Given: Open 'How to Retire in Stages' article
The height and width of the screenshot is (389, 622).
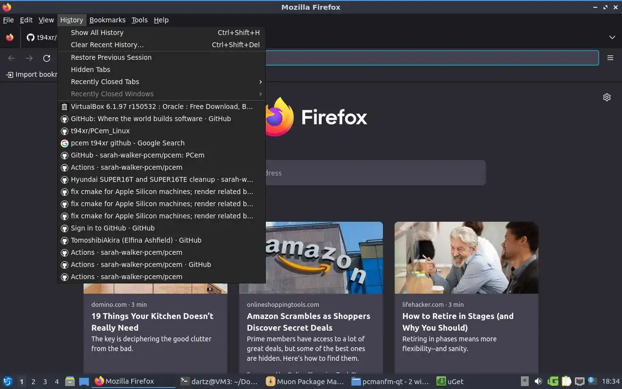Looking at the screenshot, I should 458,322.
